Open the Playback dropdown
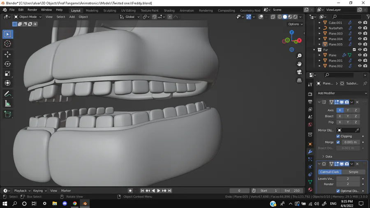 pos(22,191)
